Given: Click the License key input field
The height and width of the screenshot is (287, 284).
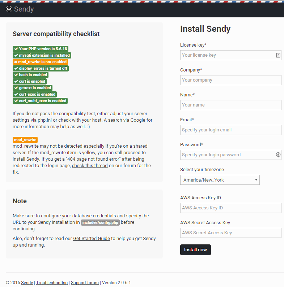Looking at the screenshot, I should point(230,55).
